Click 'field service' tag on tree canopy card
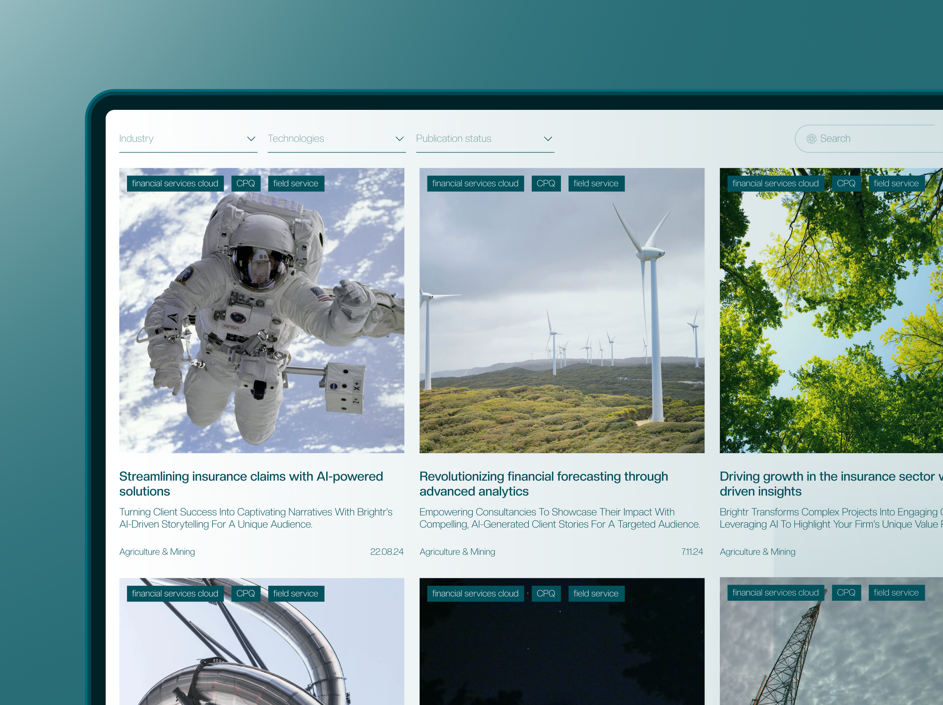The width and height of the screenshot is (943, 705). click(x=896, y=183)
